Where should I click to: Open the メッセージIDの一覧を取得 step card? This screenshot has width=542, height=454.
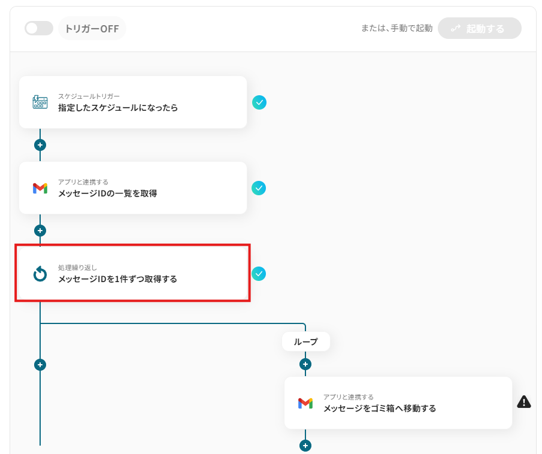pos(133,187)
